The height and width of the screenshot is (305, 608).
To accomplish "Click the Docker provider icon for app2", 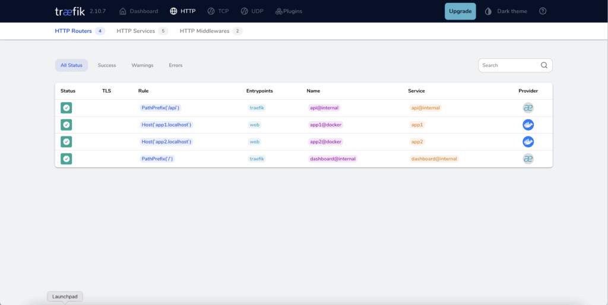I will pos(528,142).
